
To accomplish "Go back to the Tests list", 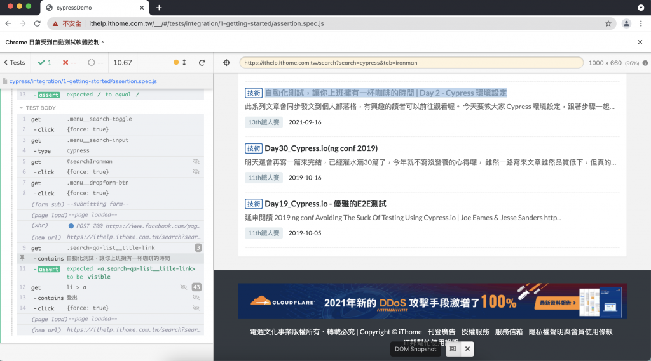I will [x=15, y=63].
